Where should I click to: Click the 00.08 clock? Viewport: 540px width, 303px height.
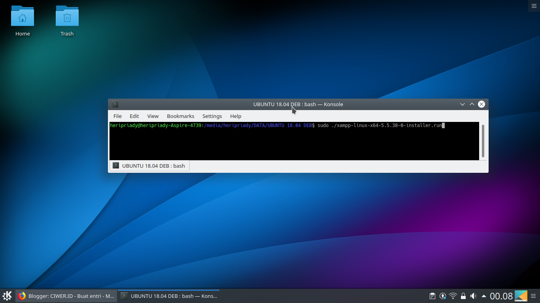tap(501, 296)
